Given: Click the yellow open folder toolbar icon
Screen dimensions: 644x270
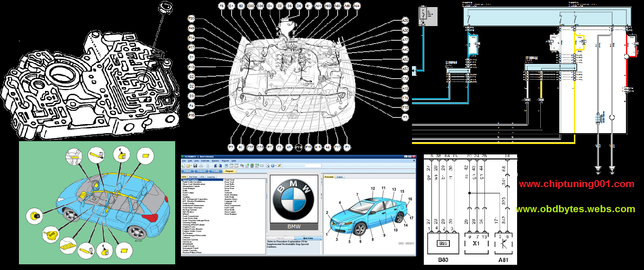Looking at the screenshot, I should pos(188,165).
